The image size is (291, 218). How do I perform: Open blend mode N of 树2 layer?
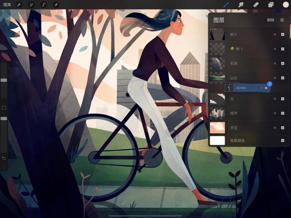click(x=275, y=35)
